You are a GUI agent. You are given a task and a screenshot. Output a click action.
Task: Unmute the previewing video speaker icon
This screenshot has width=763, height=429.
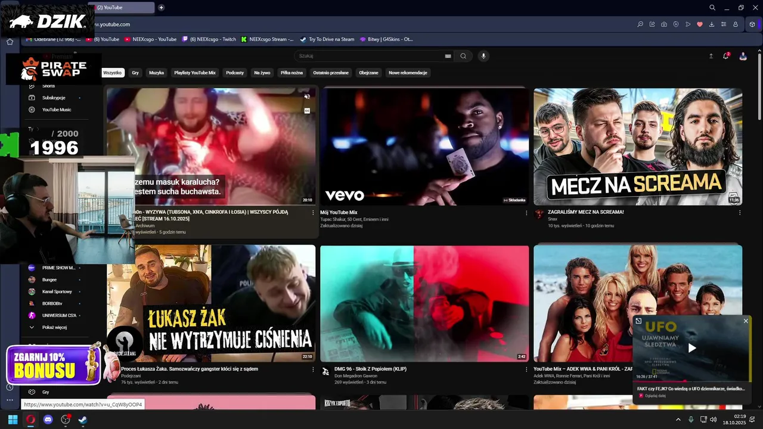point(307,97)
